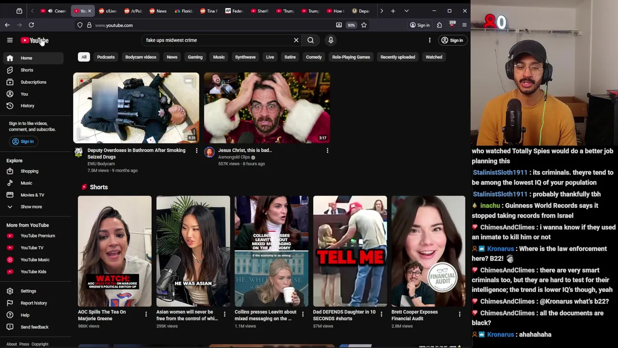Viewport: 618px width, 348px height.
Task: Select the All filter chip
Action: 84,57
